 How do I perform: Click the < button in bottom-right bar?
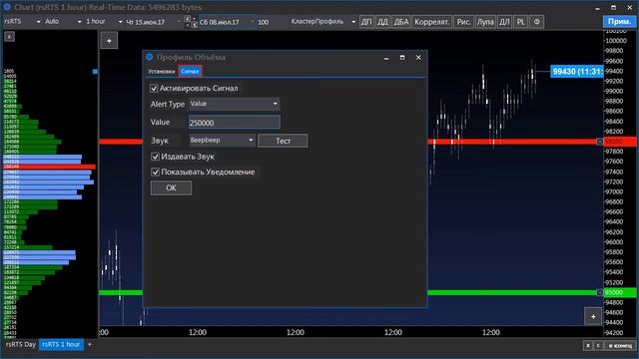click(598, 346)
